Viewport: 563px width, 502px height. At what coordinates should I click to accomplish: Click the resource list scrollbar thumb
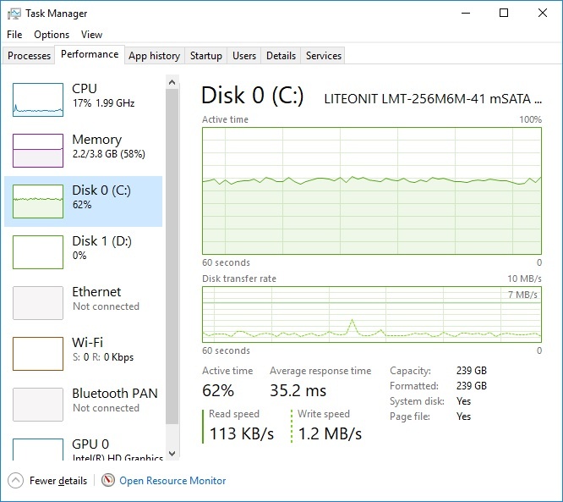pyautogui.click(x=172, y=257)
